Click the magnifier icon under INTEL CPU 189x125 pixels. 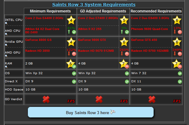[x=6, y=23]
